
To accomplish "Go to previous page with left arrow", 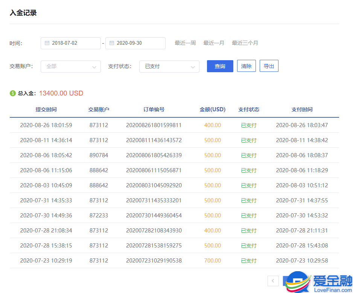I will coord(273,281).
